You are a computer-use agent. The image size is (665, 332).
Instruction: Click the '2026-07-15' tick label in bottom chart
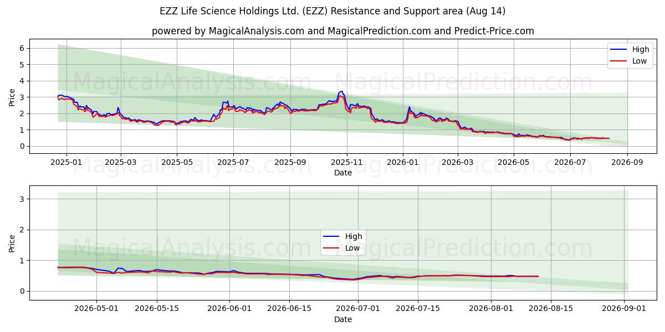[419, 309]
